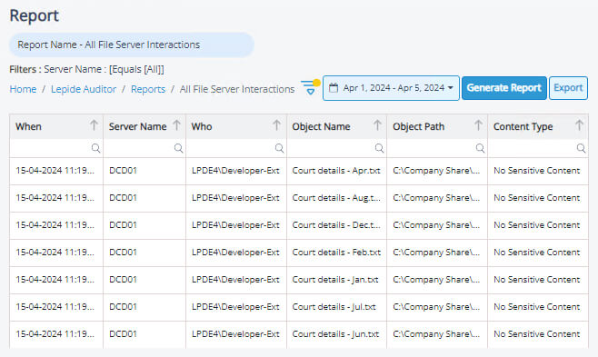Viewport: 598px width, 357px height.
Task: Sort by Who column arrow
Action: 277,125
